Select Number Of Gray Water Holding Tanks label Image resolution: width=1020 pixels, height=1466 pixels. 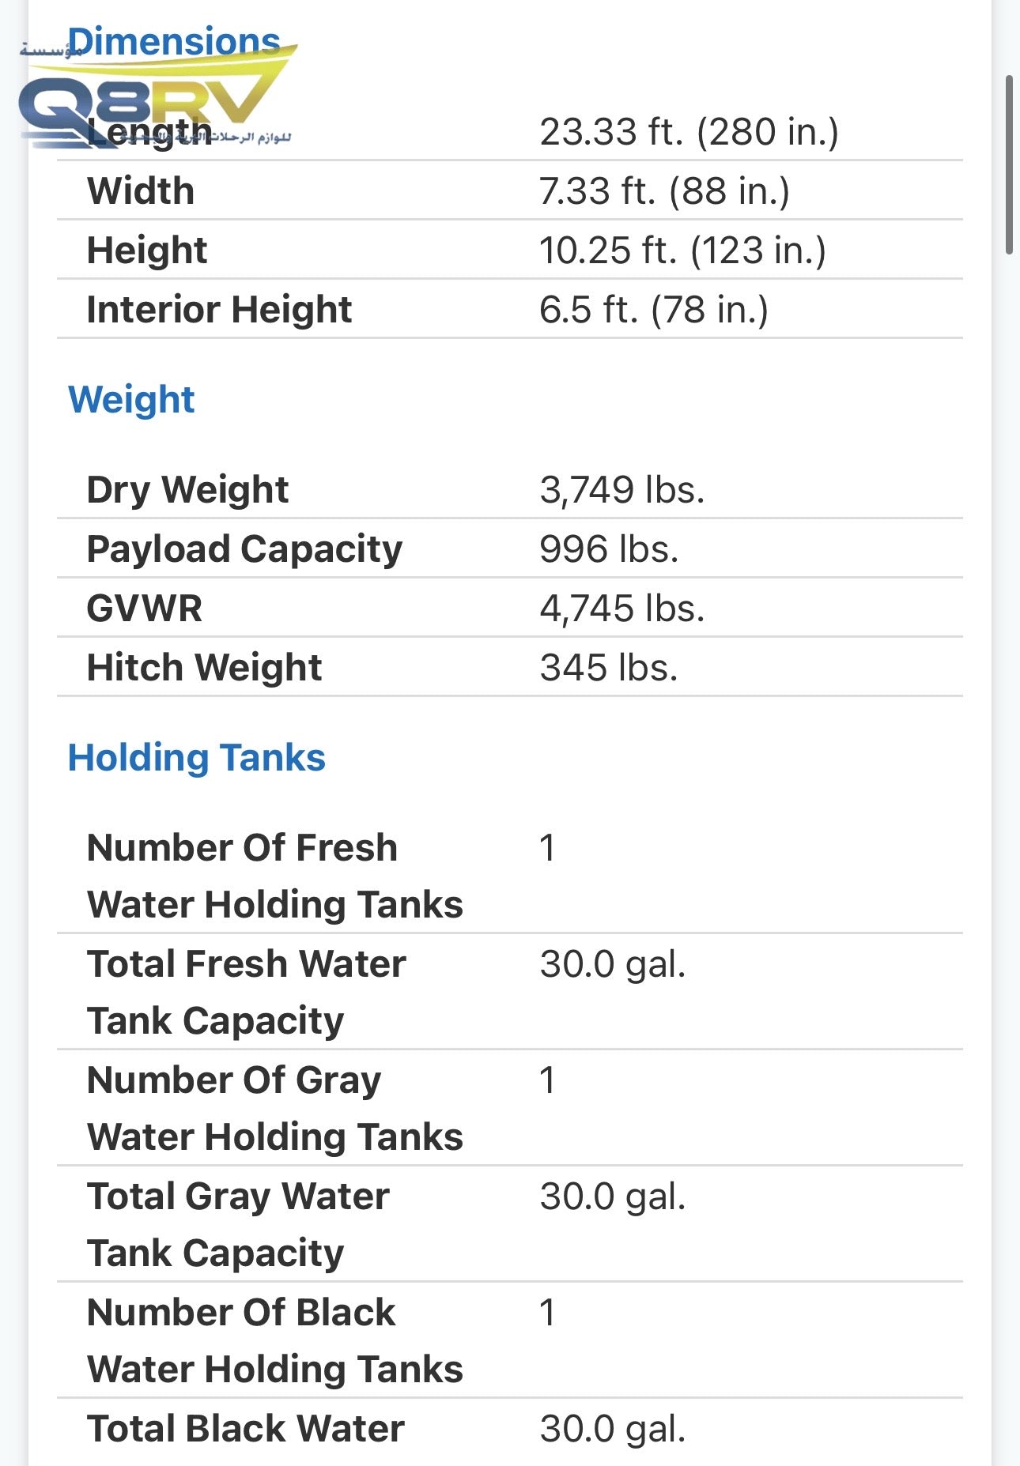[x=274, y=1108]
